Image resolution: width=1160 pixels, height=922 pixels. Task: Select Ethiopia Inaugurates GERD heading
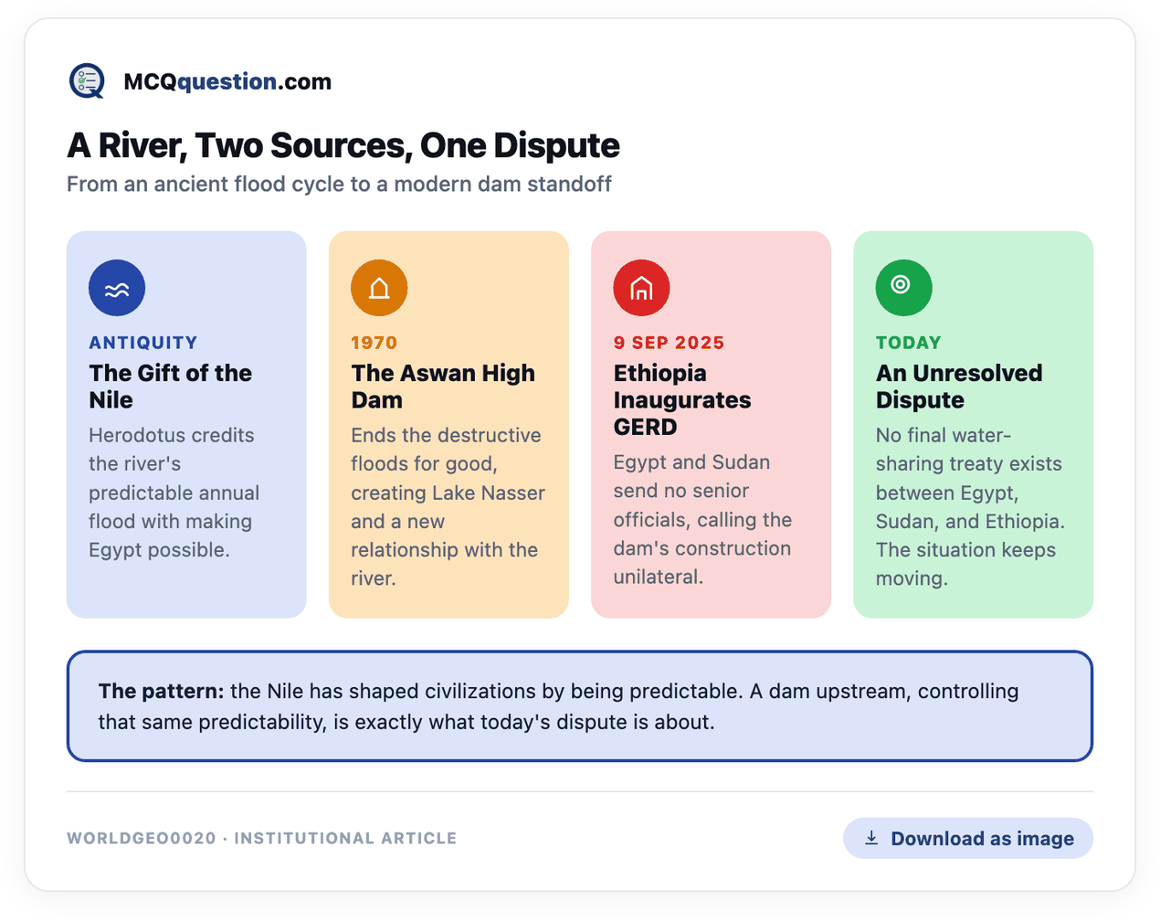[x=682, y=399]
